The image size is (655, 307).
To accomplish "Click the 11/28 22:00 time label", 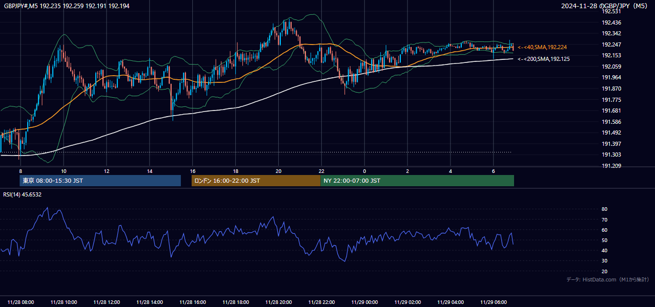I will [322, 302].
